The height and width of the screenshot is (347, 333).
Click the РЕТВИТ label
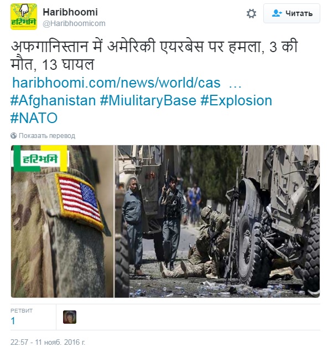(x=22, y=311)
